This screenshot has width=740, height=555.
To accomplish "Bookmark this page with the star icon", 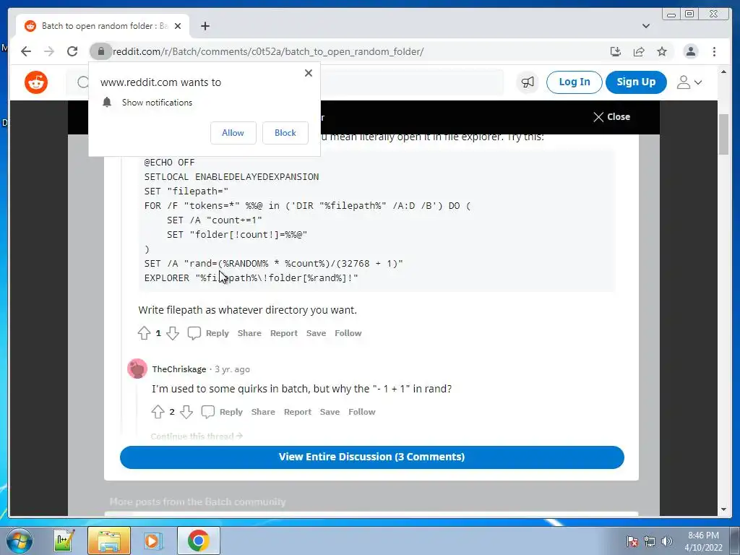I will coord(662,51).
